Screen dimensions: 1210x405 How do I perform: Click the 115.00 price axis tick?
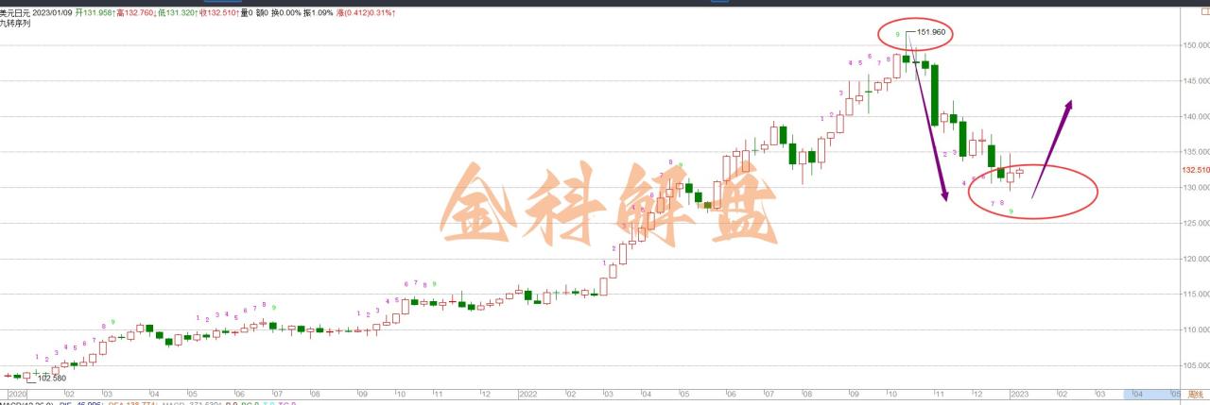[1195, 294]
